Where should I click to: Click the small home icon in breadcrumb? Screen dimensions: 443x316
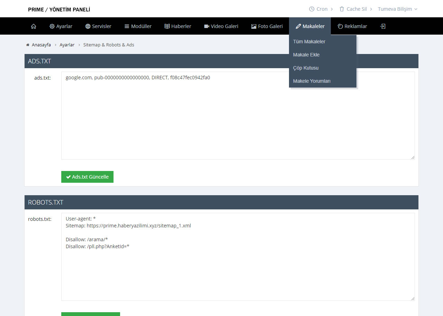[x=28, y=45]
